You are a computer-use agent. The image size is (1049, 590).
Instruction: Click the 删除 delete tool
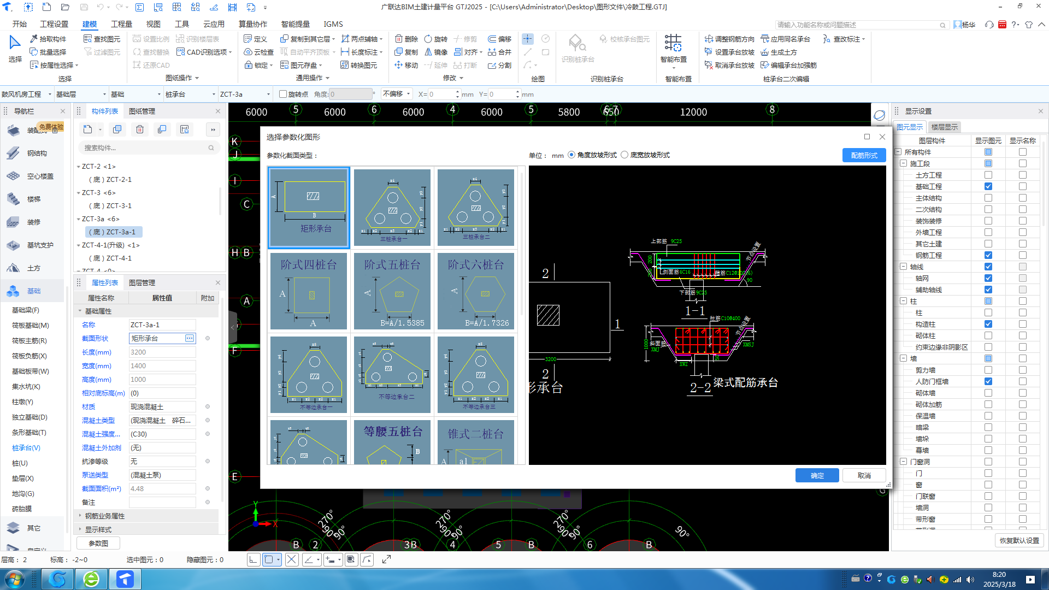pyautogui.click(x=406, y=39)
